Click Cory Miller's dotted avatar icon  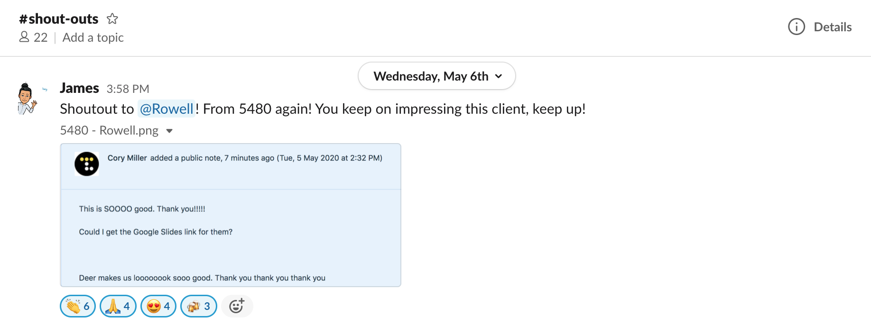[x=87, y=164]
